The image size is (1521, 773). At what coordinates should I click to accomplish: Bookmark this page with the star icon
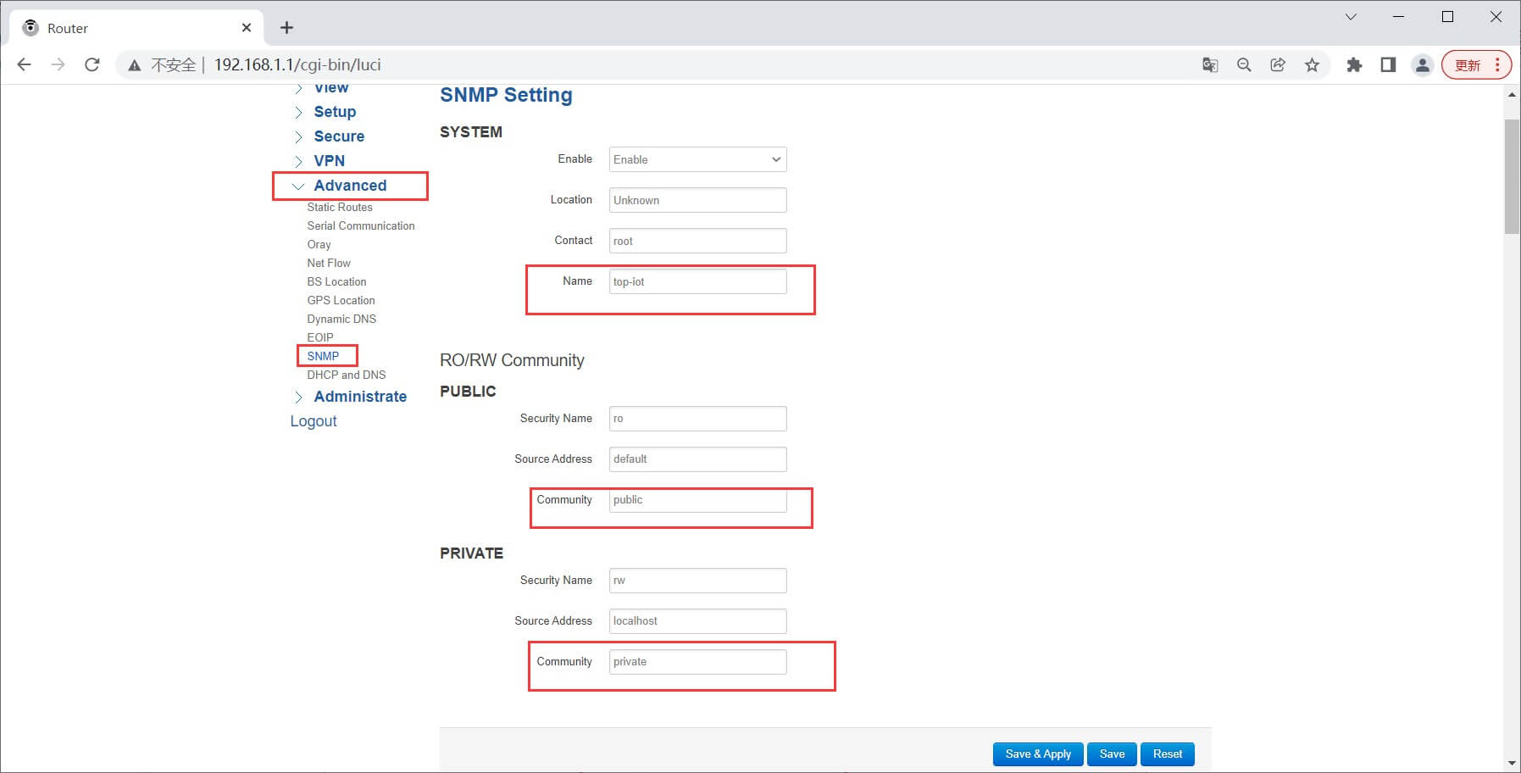point(1312,65)
